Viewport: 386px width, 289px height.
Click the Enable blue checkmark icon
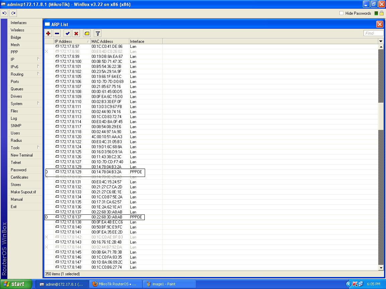pyautogui.click(x=67, y=33)
